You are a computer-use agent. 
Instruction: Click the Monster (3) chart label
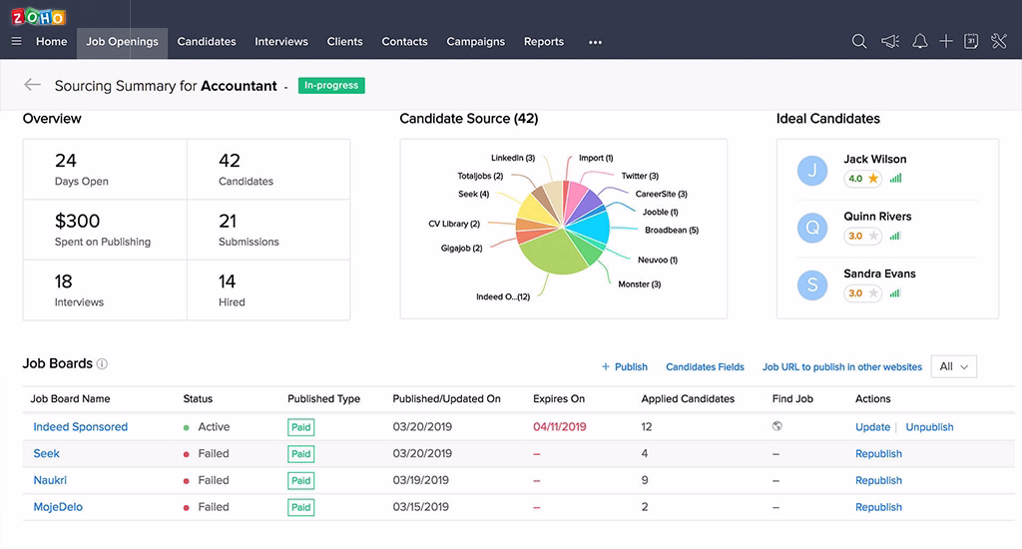point(640,284)
